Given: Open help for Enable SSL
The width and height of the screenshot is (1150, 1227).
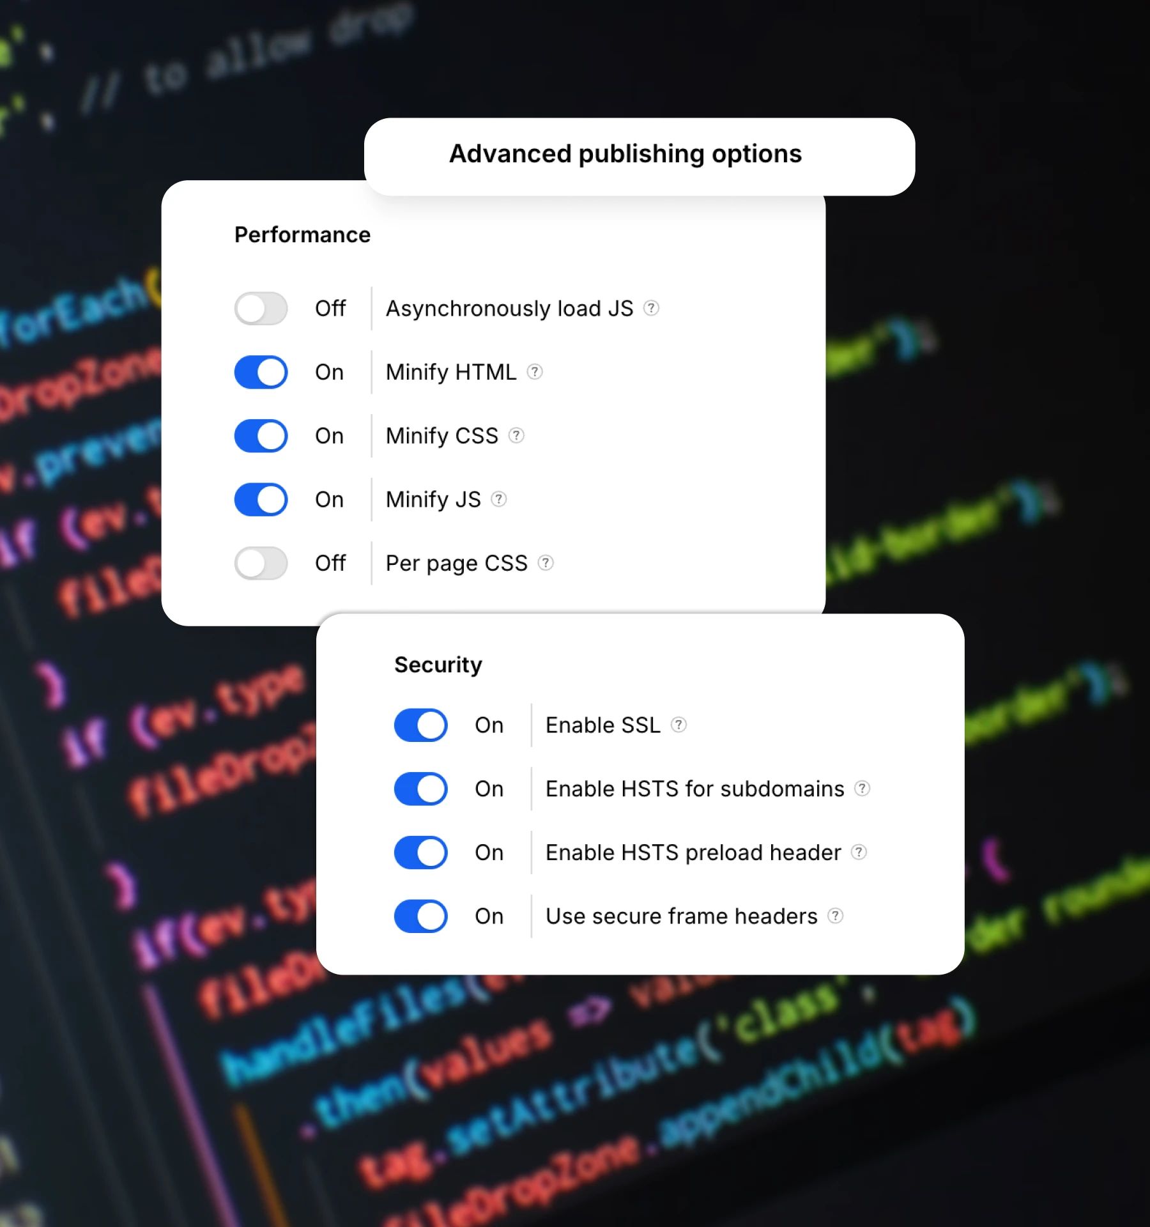Looking at the screenshot, I should pos(679,725).
